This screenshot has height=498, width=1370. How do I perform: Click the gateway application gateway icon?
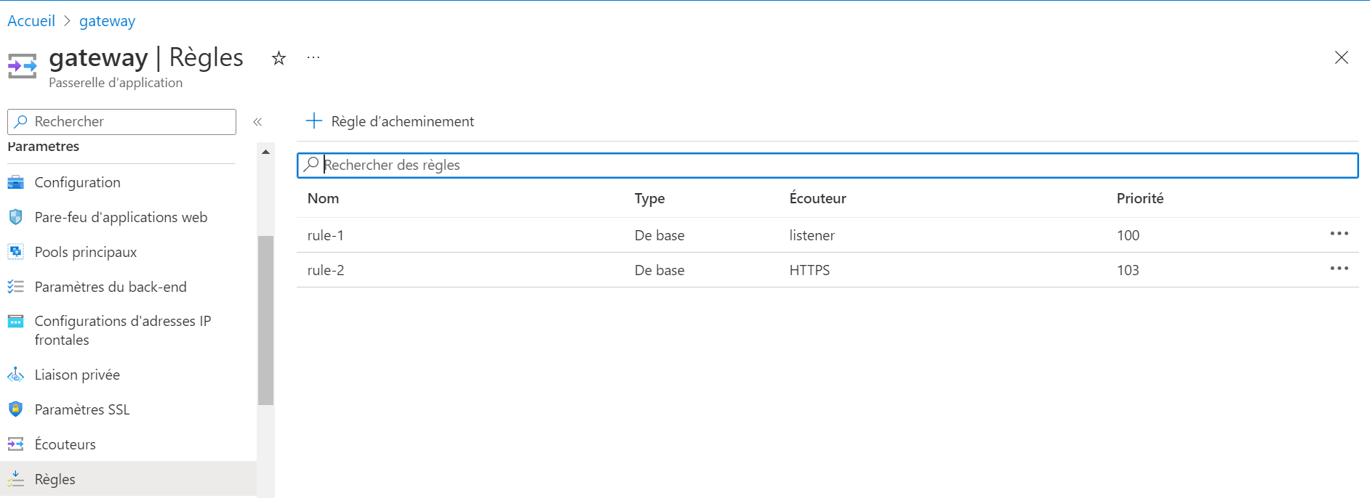point(22,66)
